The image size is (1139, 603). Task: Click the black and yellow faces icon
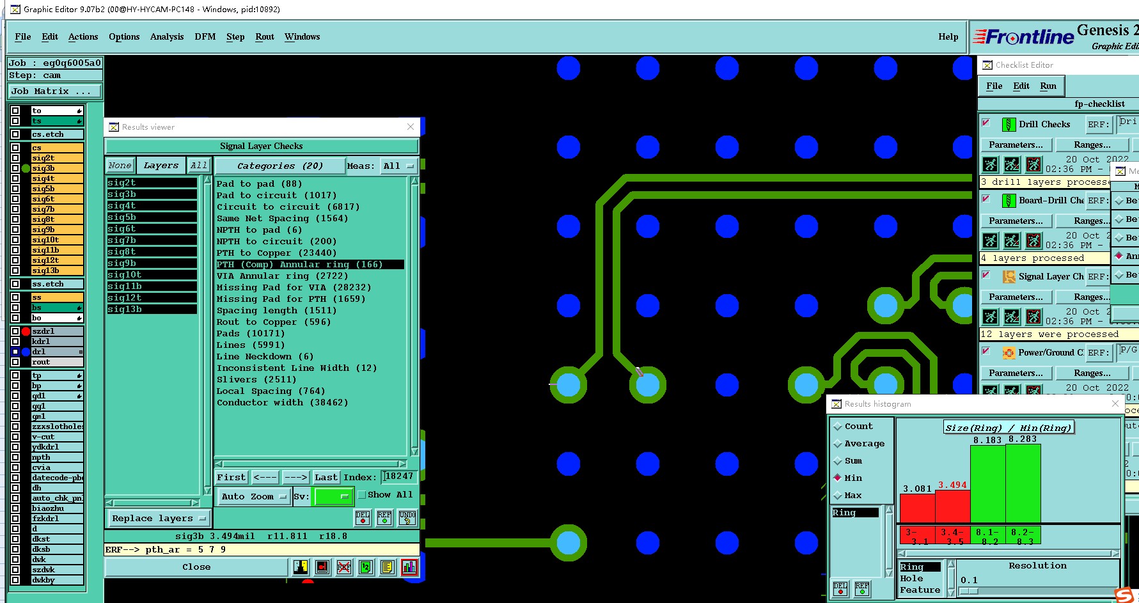tap(301, 567)
